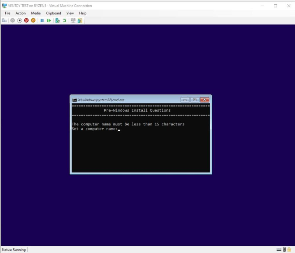This screenshot has width=295, height=253.
Task: Click the keyboard status icon
Action: [x=279, y=249]
